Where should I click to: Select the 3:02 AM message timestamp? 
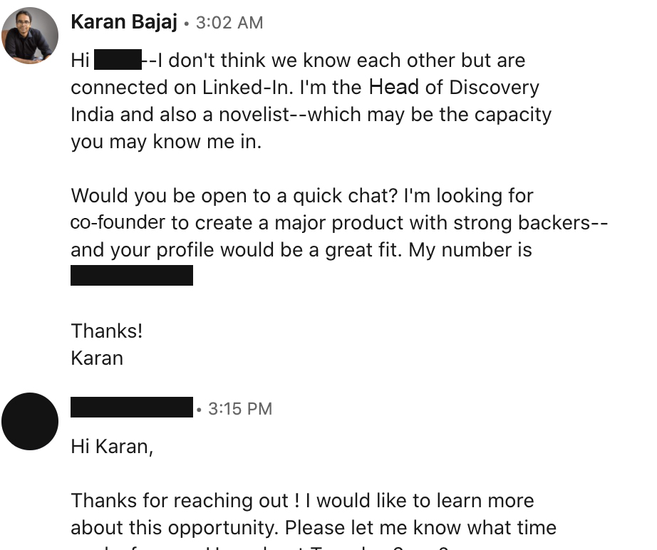(x=229, y=23)
